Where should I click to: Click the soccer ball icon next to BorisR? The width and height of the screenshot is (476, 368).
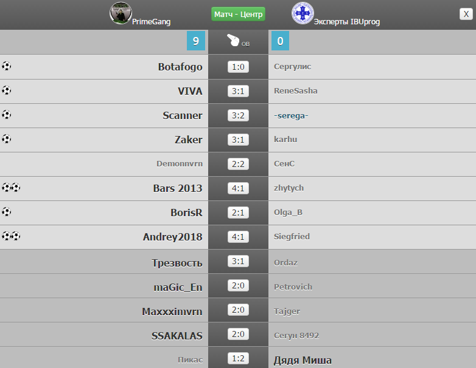coord(6,211)
